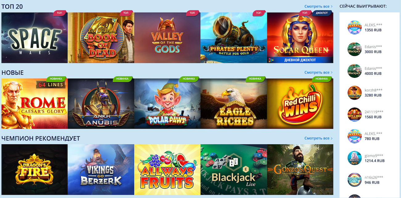Click the game icon beside gizmo9 winner
Screen dimensions: 401x198
tap(354, 158)
